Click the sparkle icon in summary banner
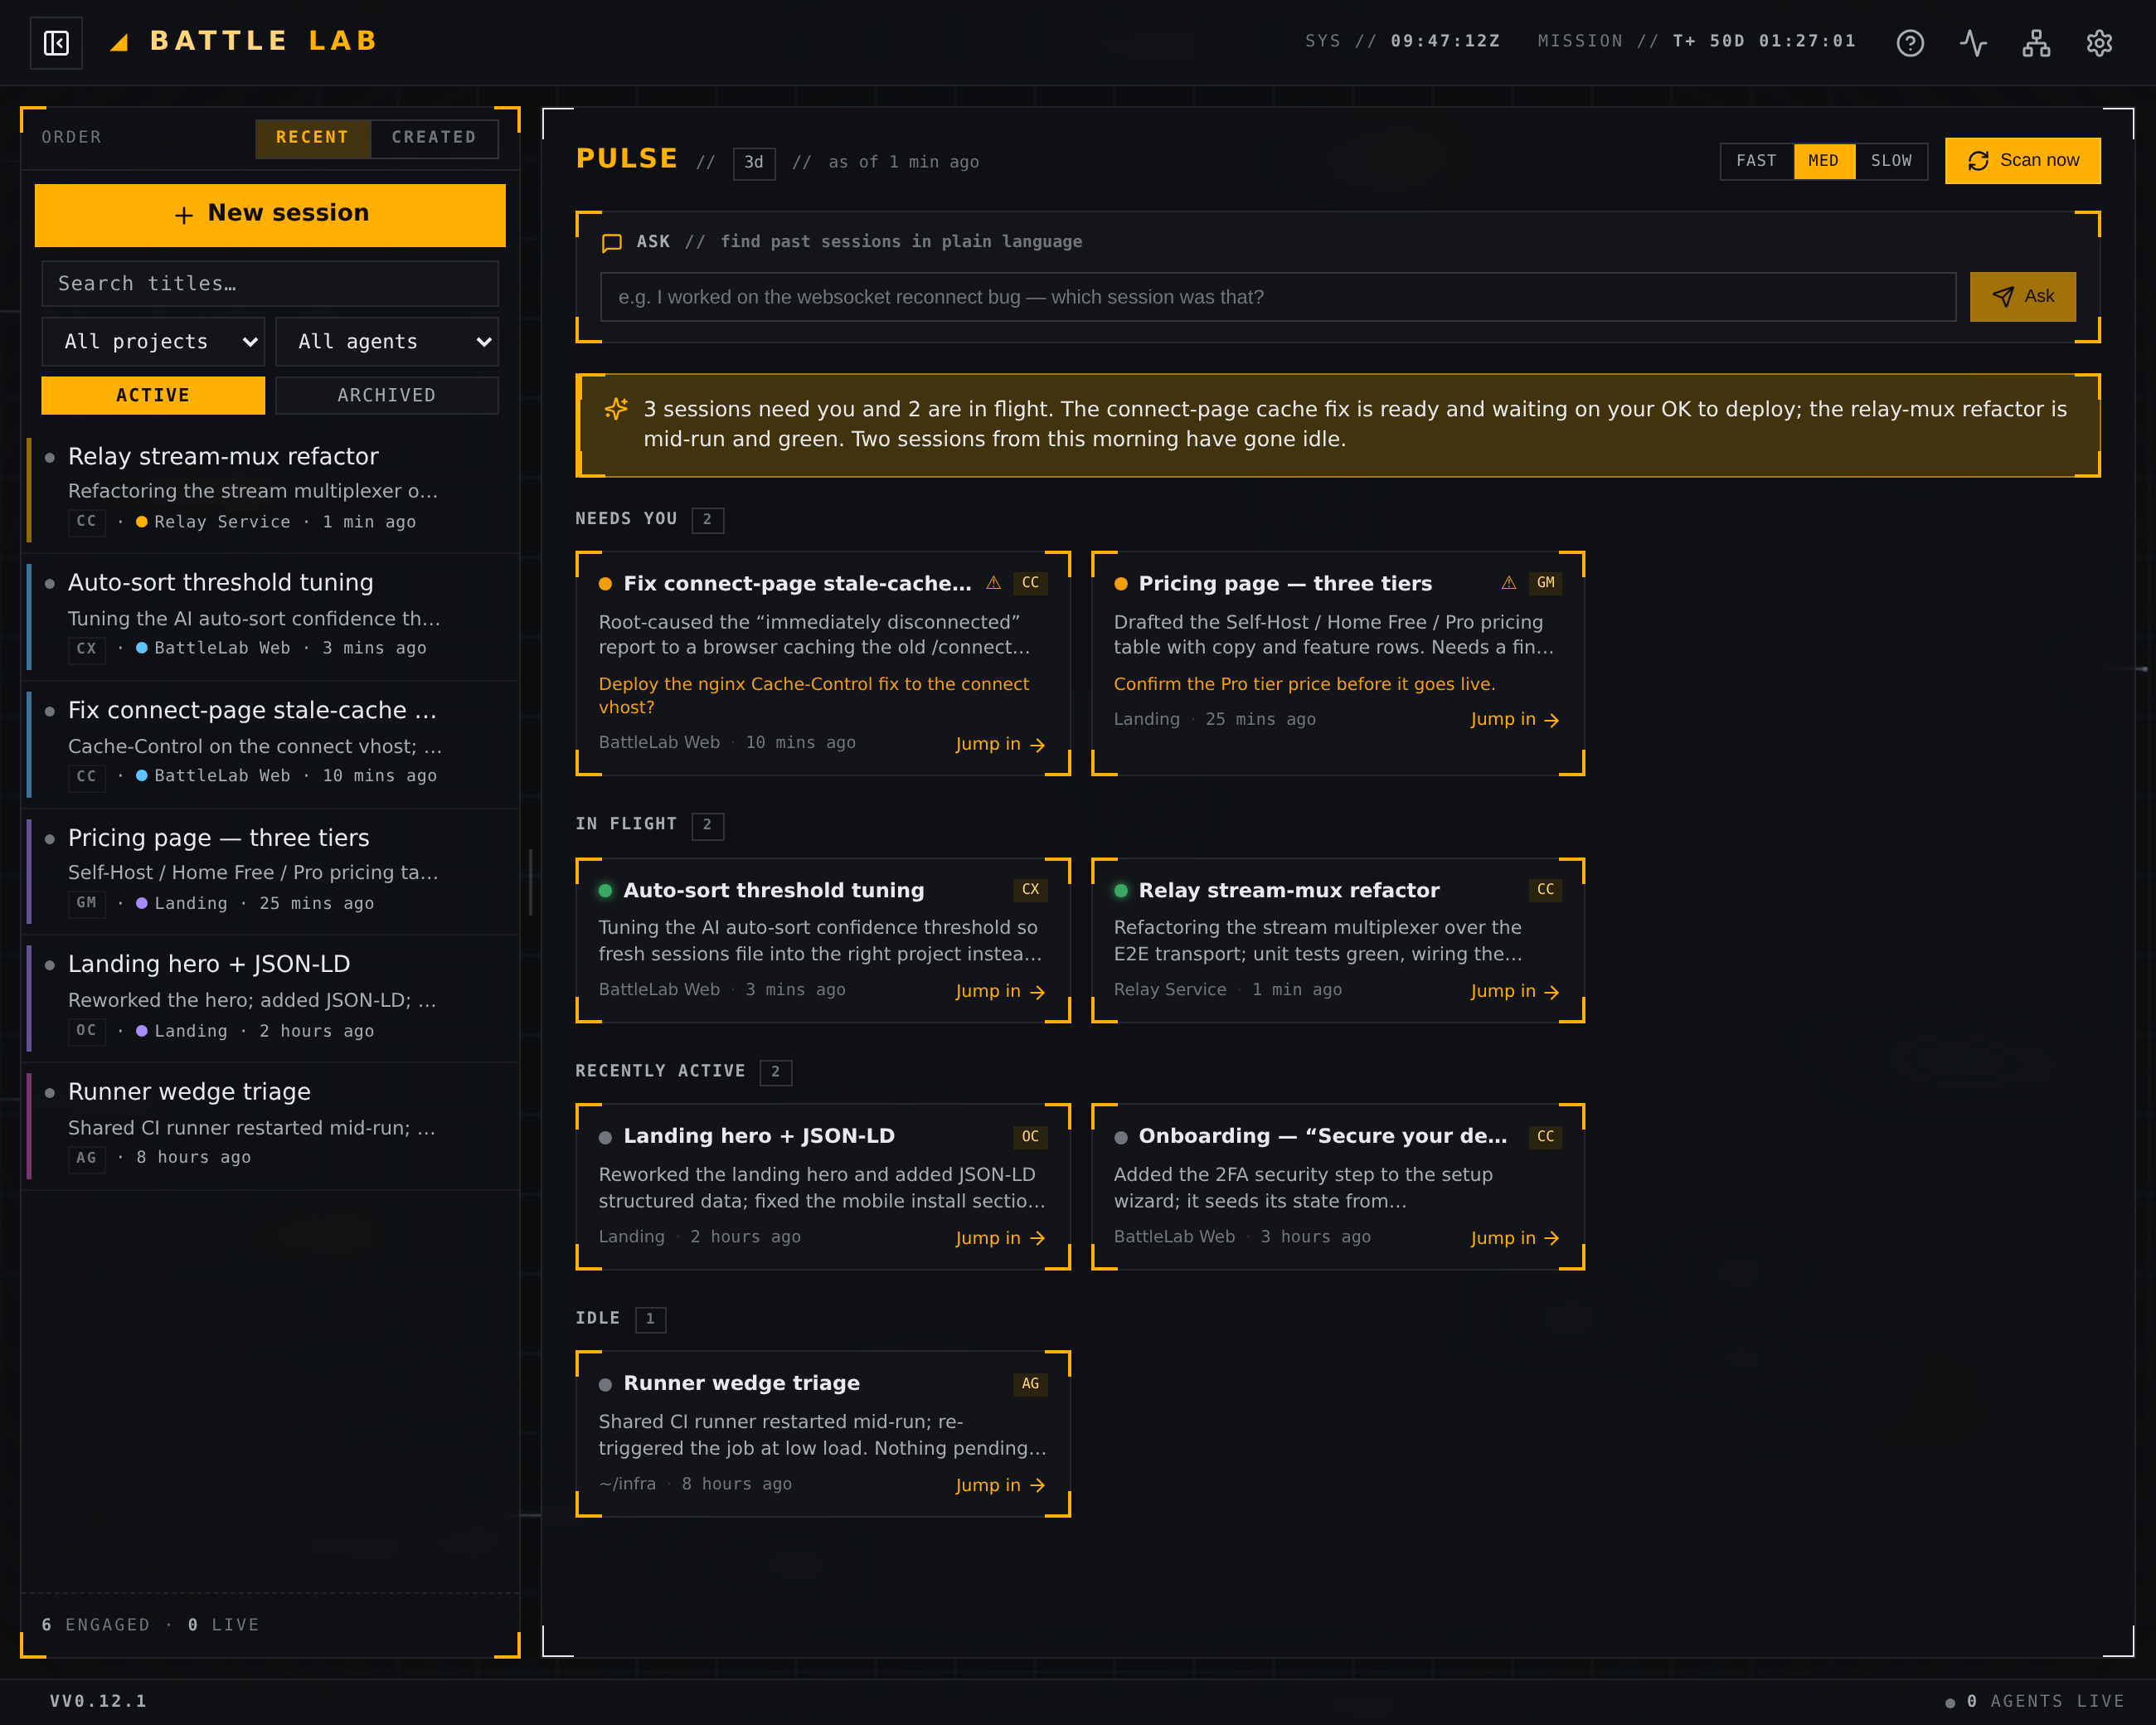This screenshot has height=1725, width=2156. (x=616, y=409)
